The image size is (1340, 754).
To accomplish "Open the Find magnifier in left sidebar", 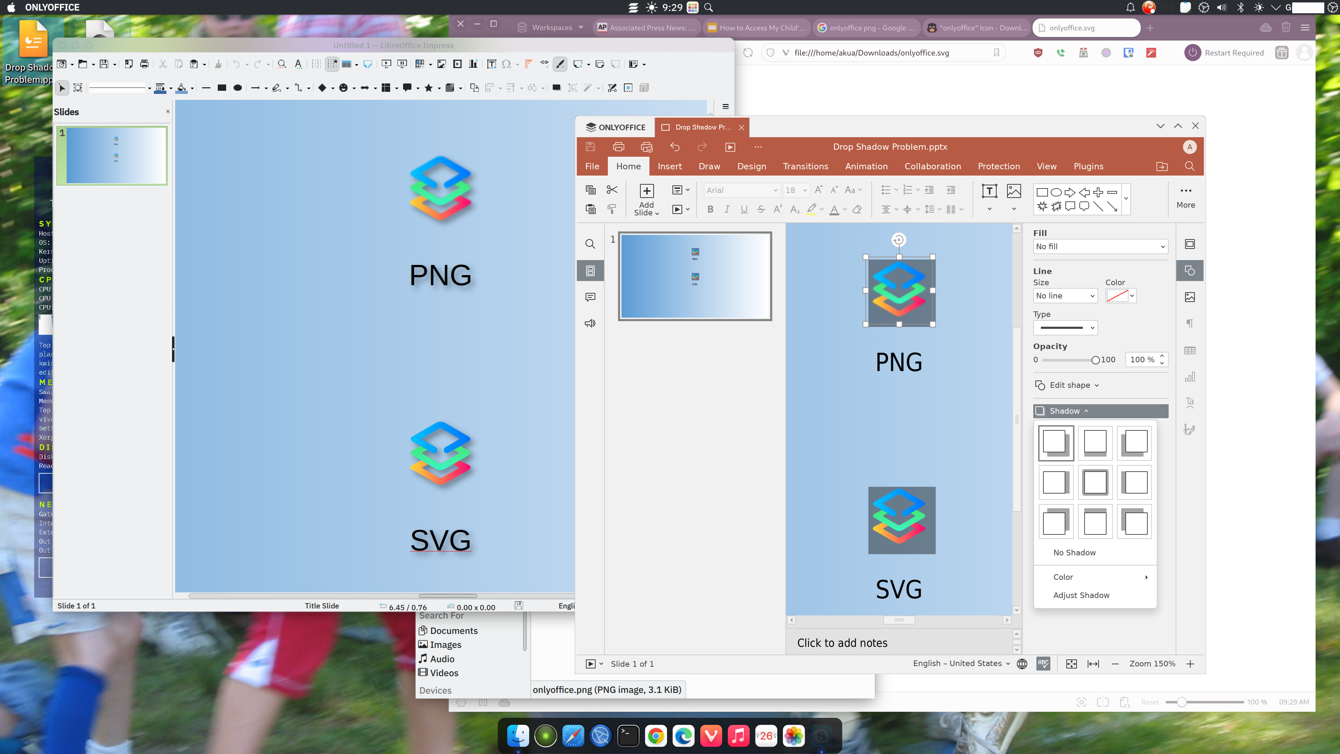I will coord(590,244).
